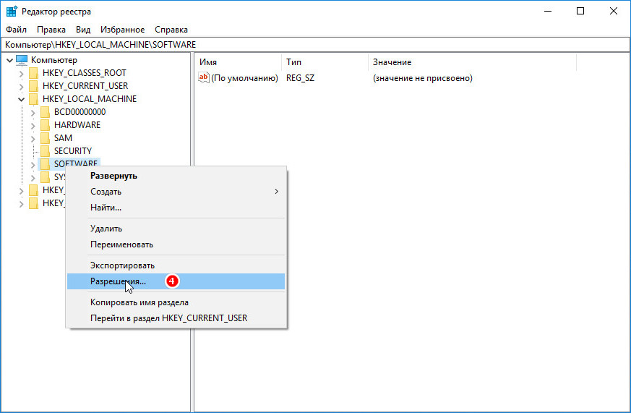Screen dimensions: 631x413
Task: Expand the HARDWARE key
Action: (33, 126)
